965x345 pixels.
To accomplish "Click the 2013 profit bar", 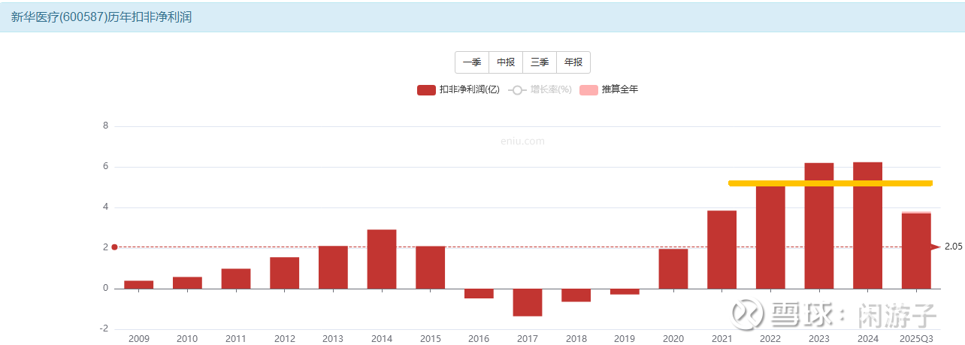I will click(333, 268).
